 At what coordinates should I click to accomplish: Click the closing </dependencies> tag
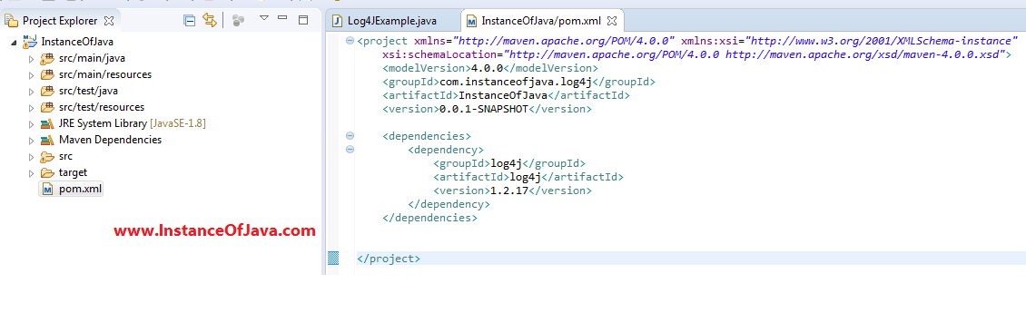(429, 218)
